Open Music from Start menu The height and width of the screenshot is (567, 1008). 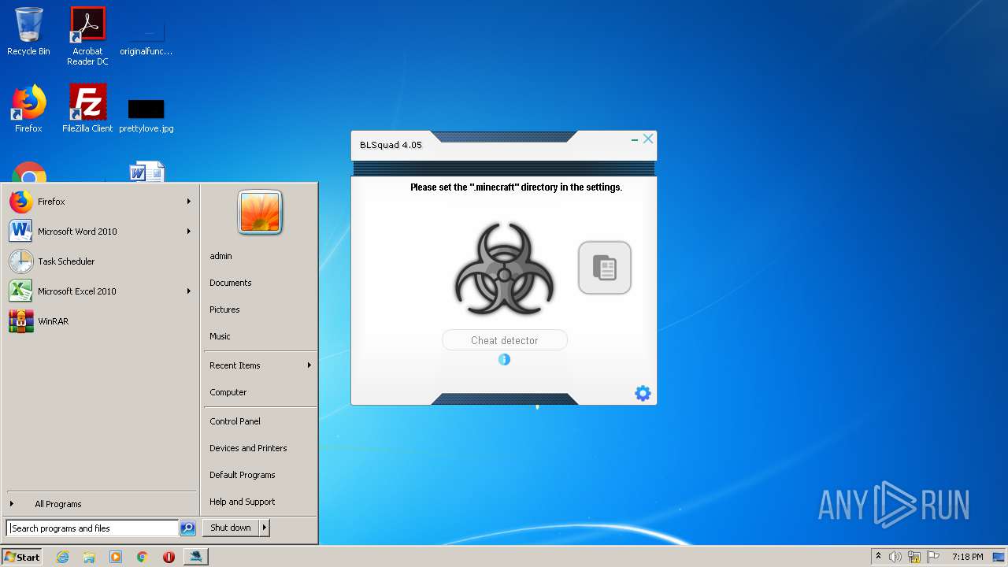point(220,336)
